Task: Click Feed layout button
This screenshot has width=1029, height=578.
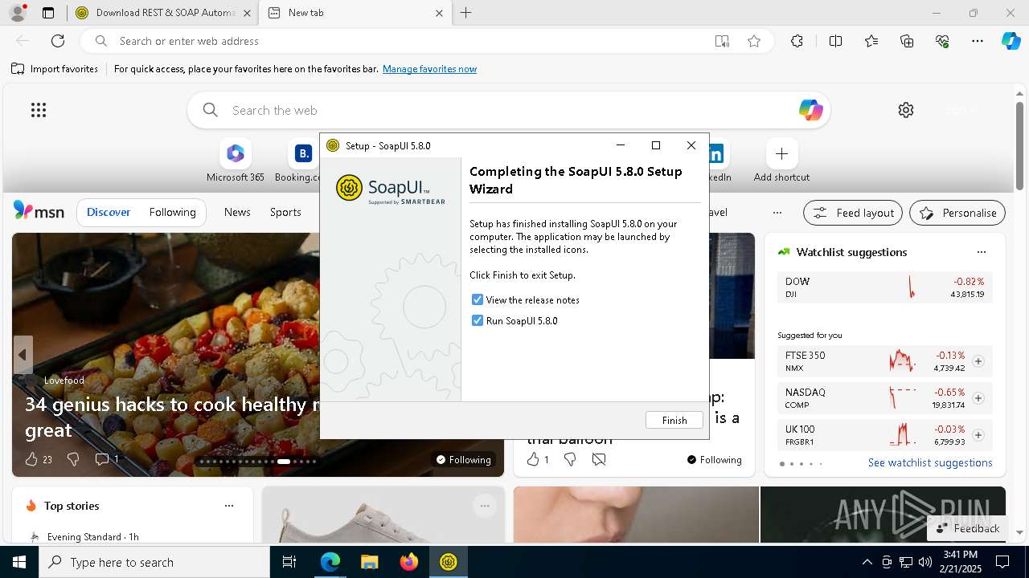Action: 853,213
